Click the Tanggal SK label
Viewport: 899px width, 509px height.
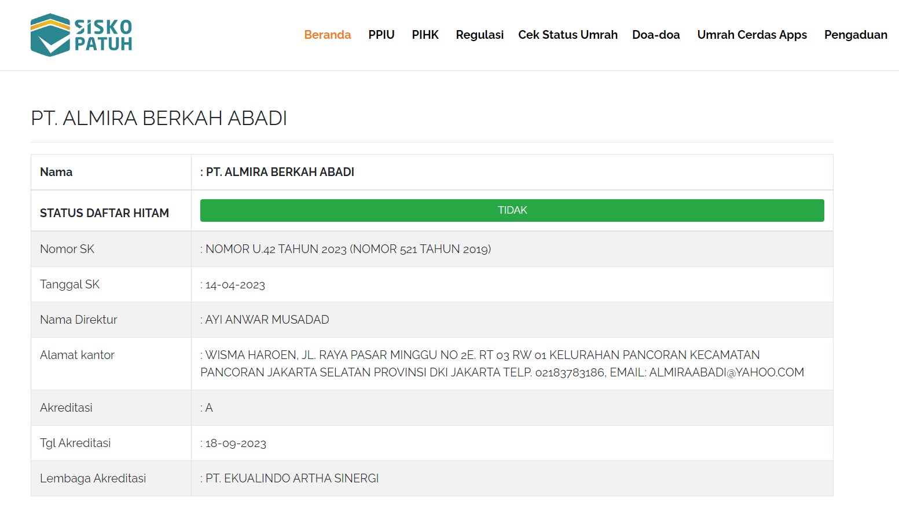pos(69,284)
